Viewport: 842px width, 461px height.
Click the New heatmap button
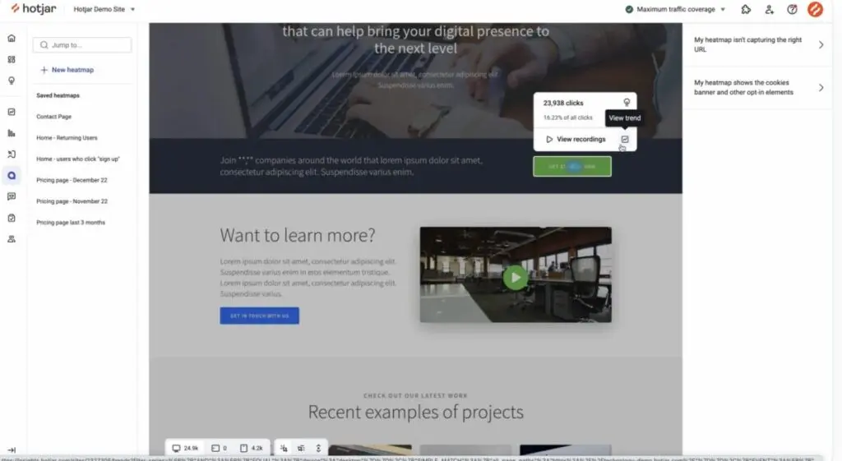click(x=67, y=70)
